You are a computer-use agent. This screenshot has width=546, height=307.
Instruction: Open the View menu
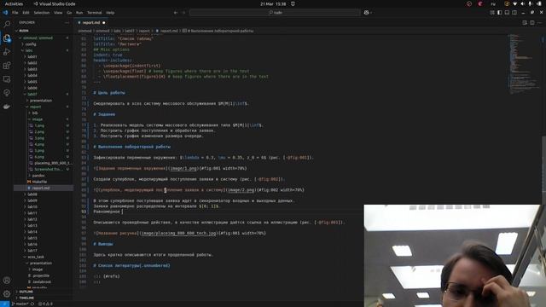point(58,13)
